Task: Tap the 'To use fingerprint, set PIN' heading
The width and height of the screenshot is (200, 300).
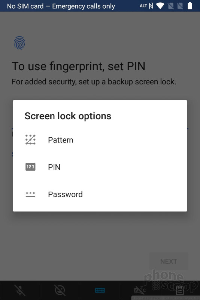Action: click(79, 66)
